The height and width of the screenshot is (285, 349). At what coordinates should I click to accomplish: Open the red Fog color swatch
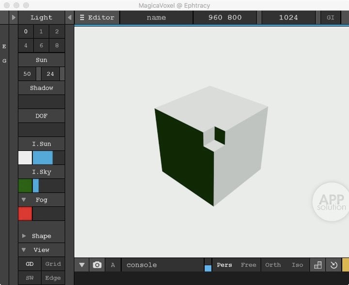(x=25, y=214)
